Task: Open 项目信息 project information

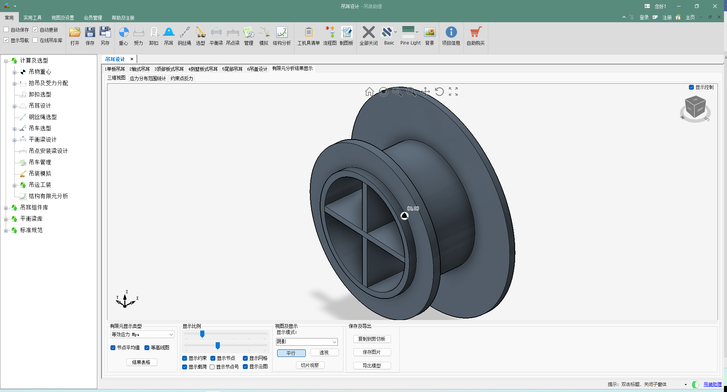Action: tap(451, 36)
